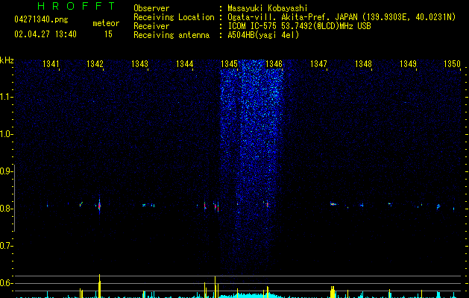469x298 pixels.
Task: Click the 1343 time marker
Action: (x=139, y=64)
